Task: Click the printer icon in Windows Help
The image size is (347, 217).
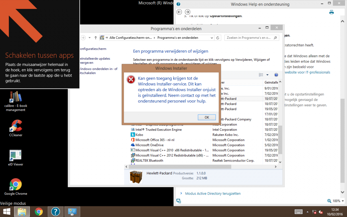Action: click(331, 12)
